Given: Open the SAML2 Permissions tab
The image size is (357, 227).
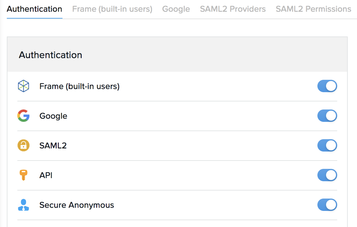Looking at the screenshot, I should pyautogui.click(x=313, y=9).
